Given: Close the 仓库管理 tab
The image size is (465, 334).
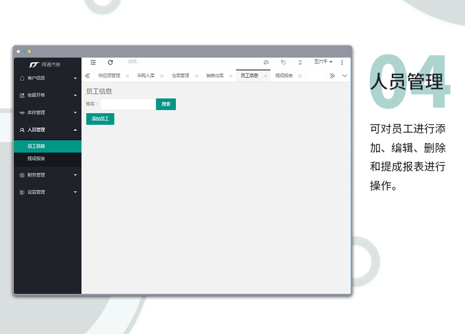Looking at the screenshot, I should coord(196,76).
